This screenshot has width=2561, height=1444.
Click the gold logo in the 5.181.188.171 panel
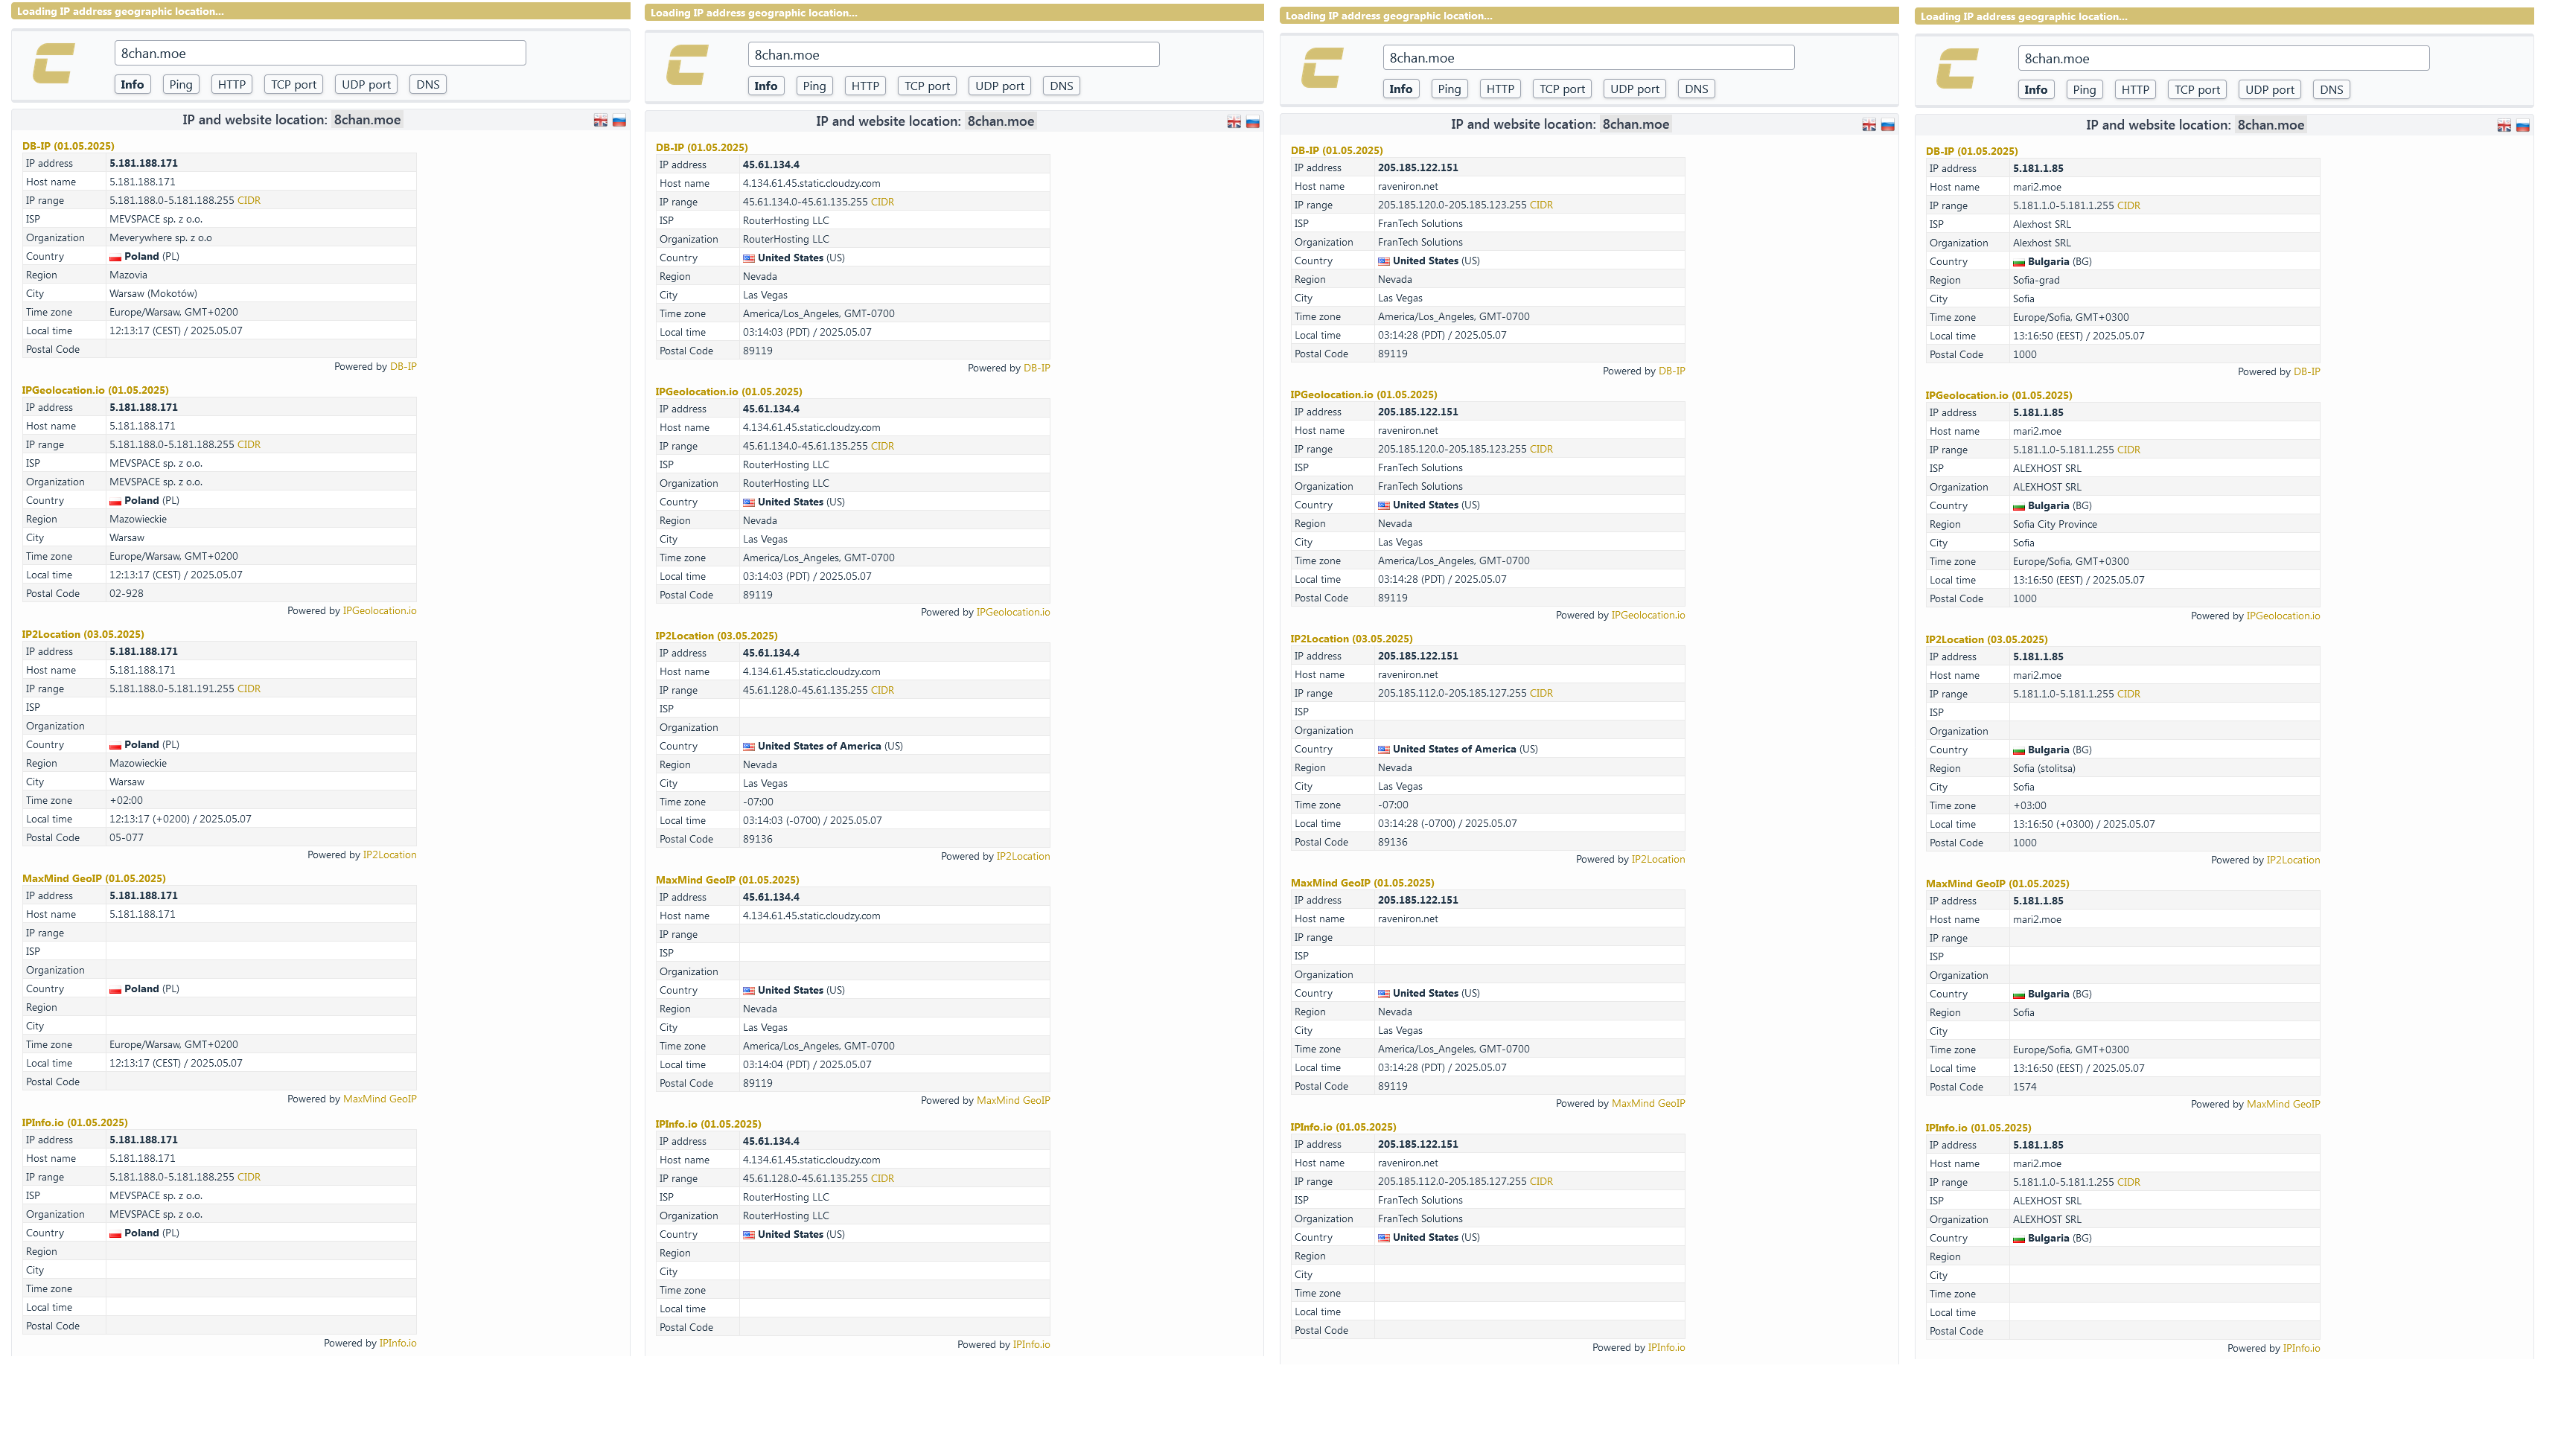tap(54, 63)
